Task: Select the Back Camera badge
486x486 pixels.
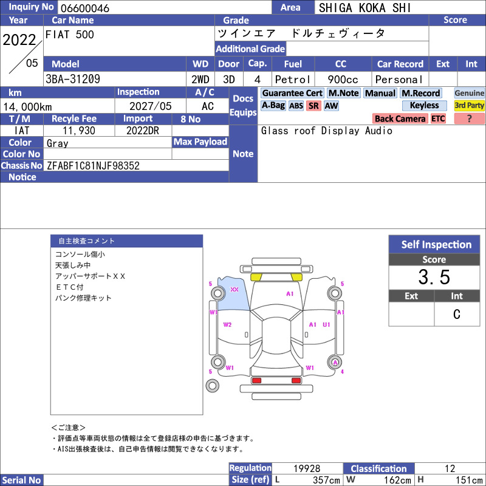Action: coord(400,118)
